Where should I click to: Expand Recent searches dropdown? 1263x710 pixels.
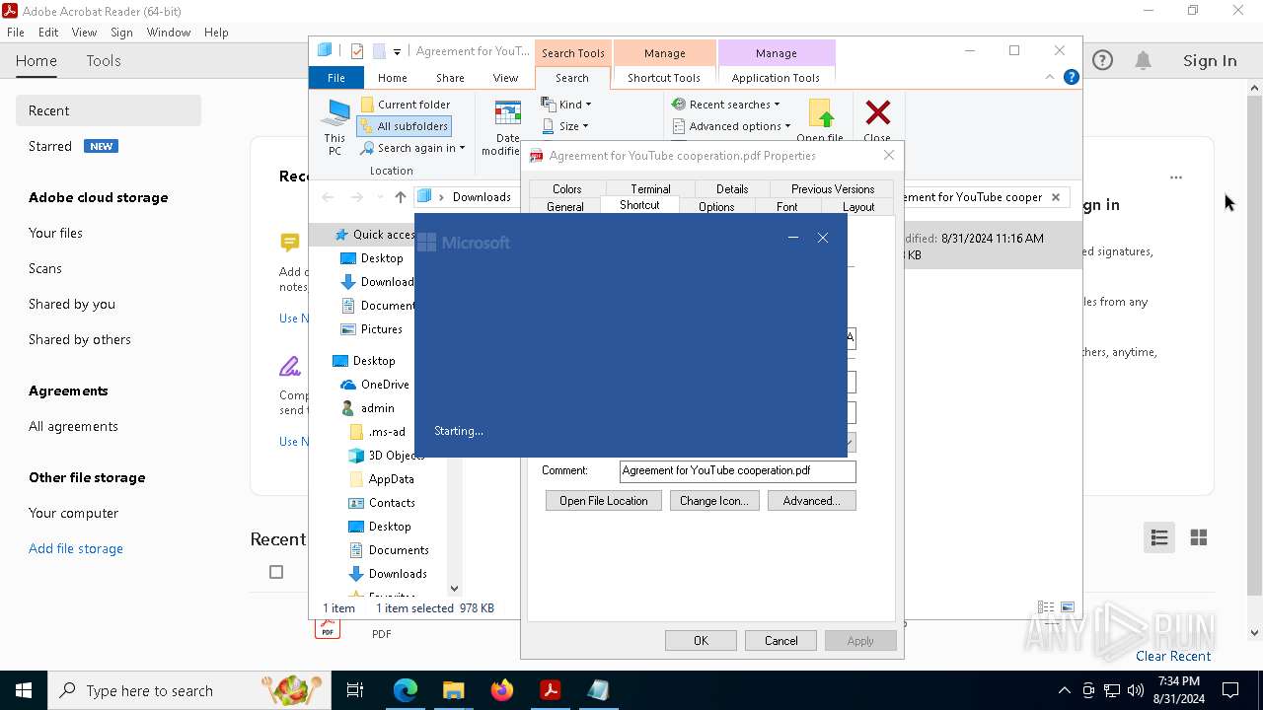[725, 105]
